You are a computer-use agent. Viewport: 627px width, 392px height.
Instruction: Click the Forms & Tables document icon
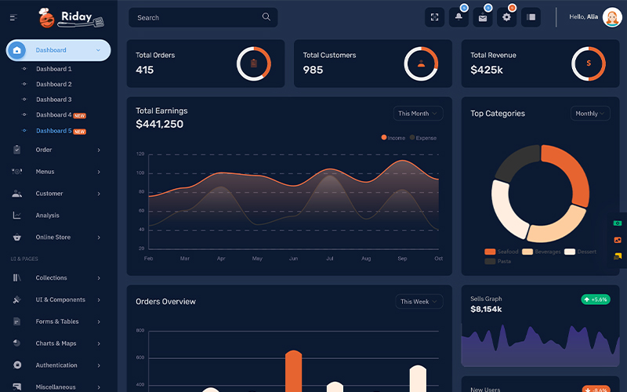tap(16, 321)
